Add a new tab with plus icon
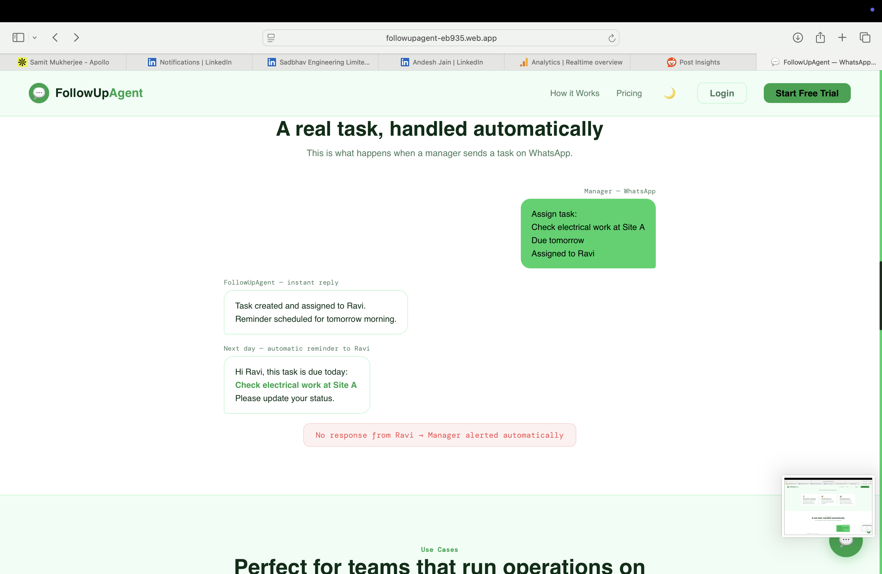Image resolution: width=882 pixels, height=574 pixels. click(x=842, y=38)
